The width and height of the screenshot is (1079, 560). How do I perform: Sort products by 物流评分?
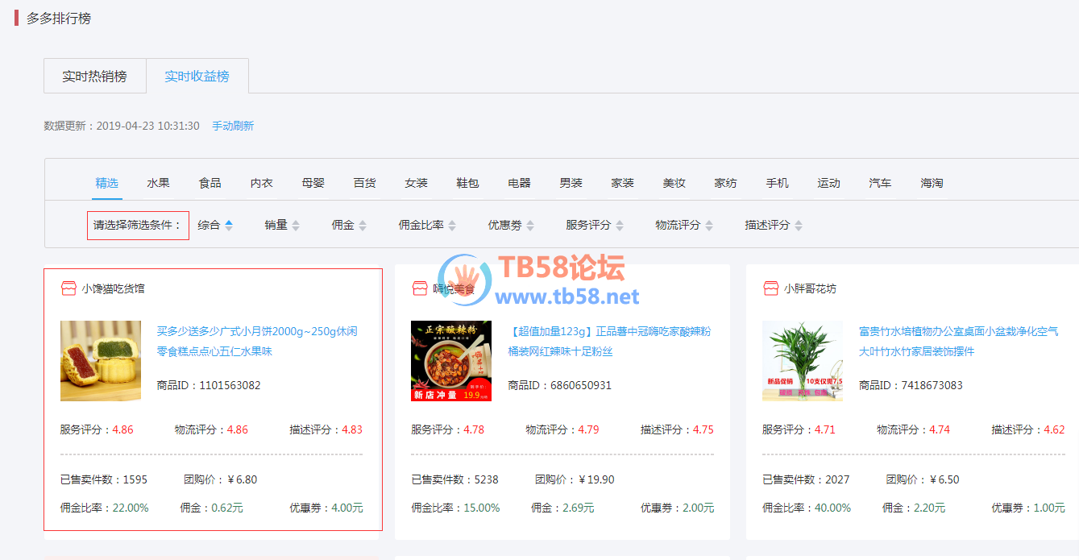(678, 226)
